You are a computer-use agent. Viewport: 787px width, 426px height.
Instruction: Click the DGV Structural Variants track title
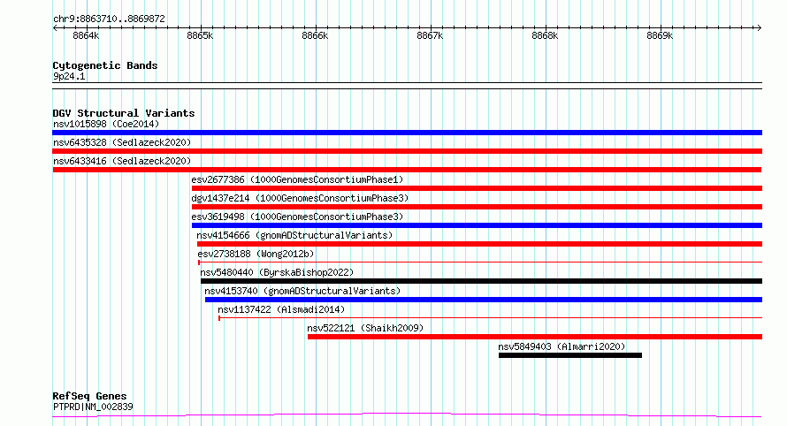pyautogui.click(x=124, y=113)
